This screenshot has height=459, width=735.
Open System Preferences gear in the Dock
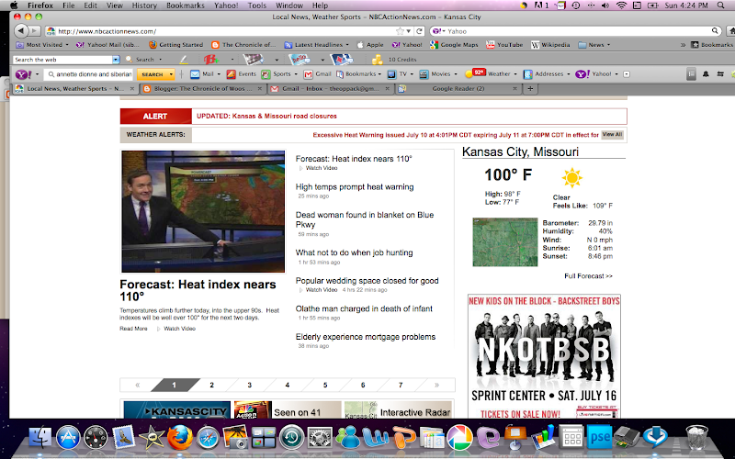click(x=320, y=438)
